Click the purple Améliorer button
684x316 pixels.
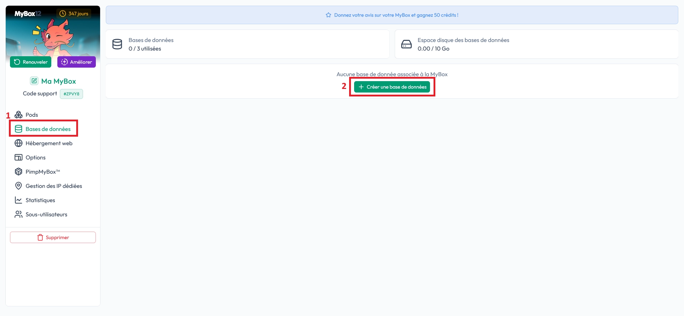pyautogui.click(x=77, y=62)
